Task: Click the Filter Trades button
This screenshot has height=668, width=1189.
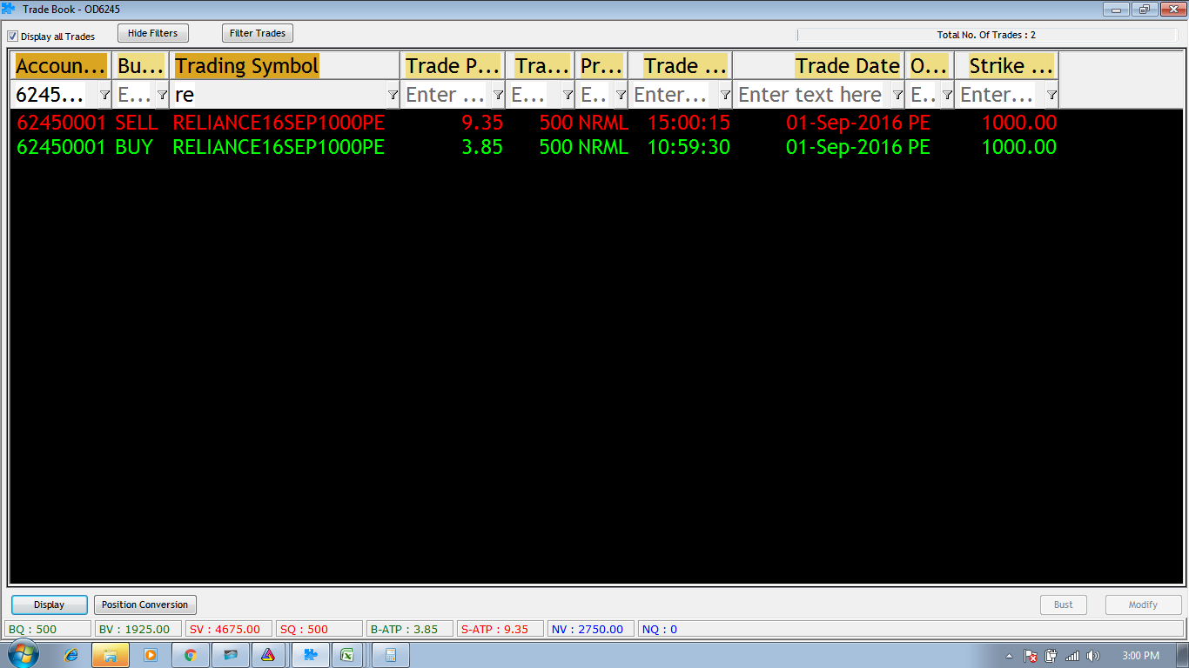Action: pyautogui.click(x=258, y=33)
